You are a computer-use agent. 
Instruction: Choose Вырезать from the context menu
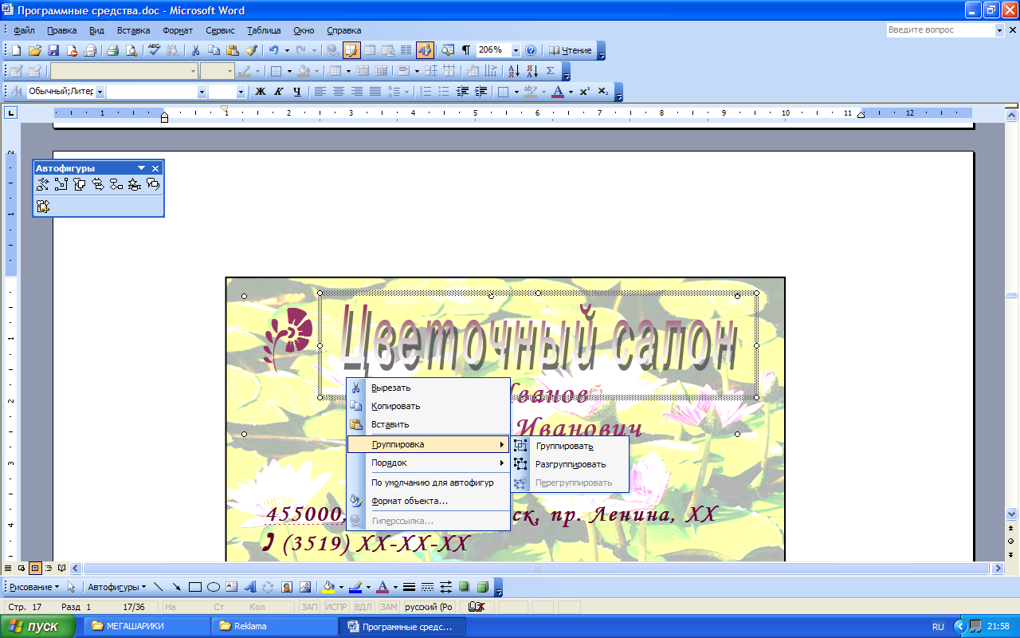(x=428, y=388)
